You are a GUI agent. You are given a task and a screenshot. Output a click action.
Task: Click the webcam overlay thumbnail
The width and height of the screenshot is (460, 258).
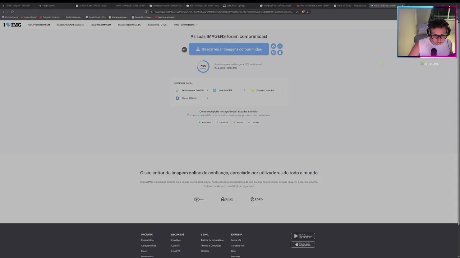(427, 33)
